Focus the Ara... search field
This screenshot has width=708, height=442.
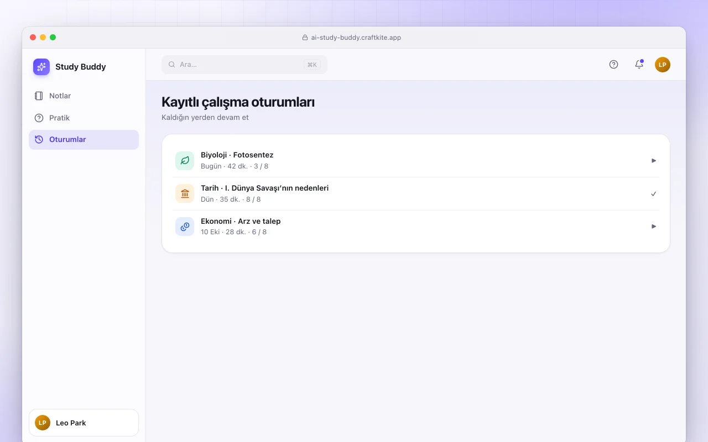click(x=244, y=65)
